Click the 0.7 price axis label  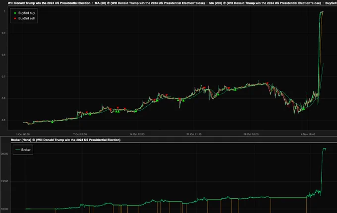[3, 76]
